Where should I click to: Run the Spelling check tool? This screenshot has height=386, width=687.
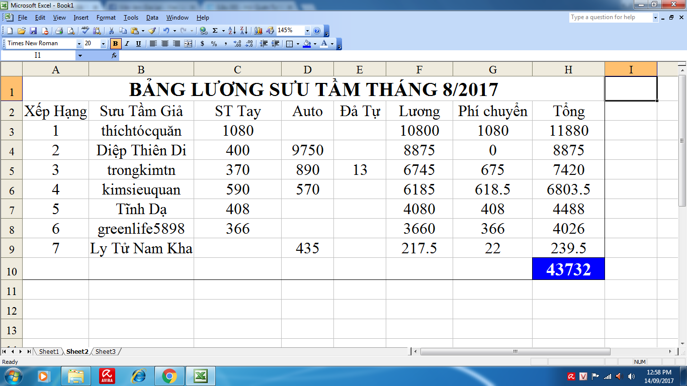click(x=85, y=31)
